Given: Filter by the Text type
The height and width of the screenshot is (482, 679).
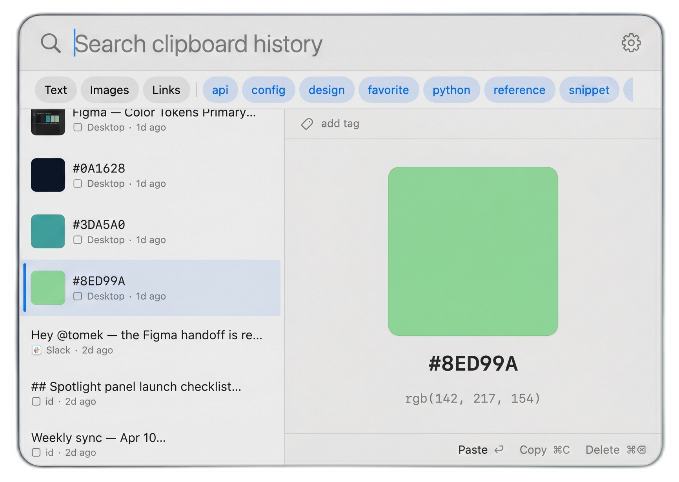Looking at the screenshot, I should [x=56, y=90].
